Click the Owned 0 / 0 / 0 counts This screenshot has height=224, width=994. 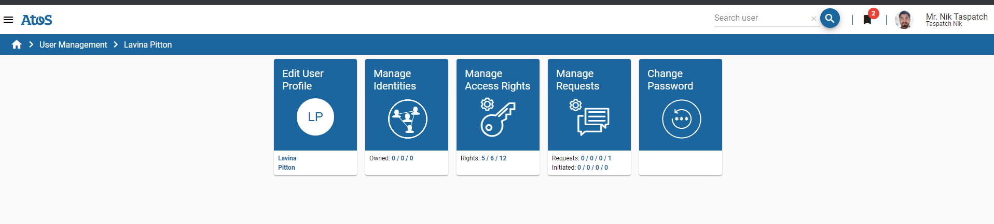[x=402, y=158]
